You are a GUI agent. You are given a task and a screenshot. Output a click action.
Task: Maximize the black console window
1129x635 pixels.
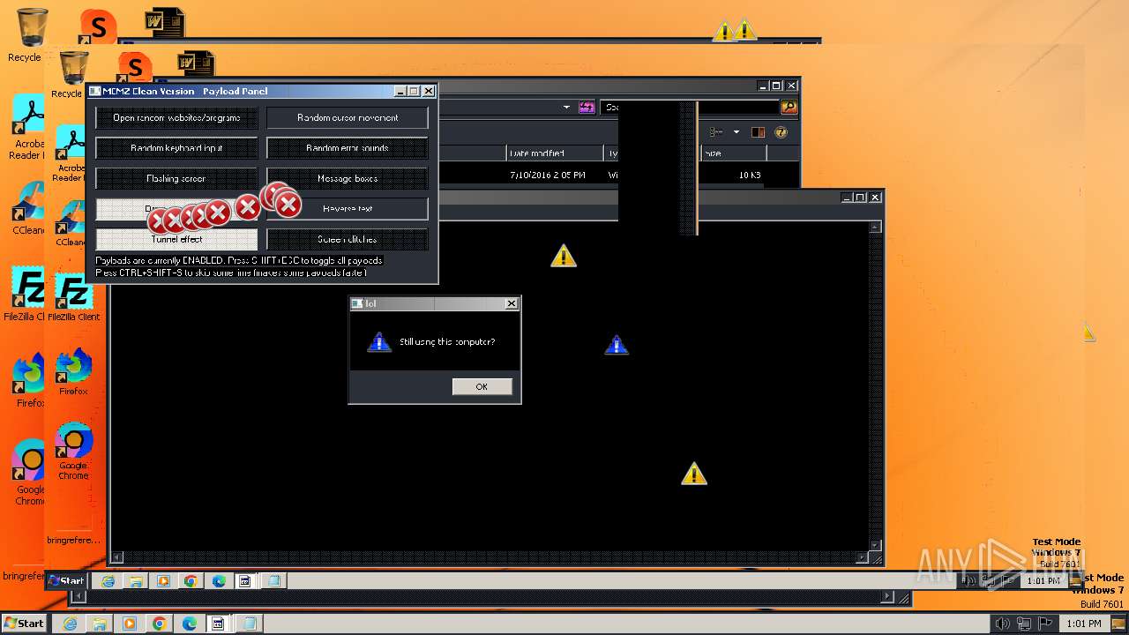click(861, 198)
